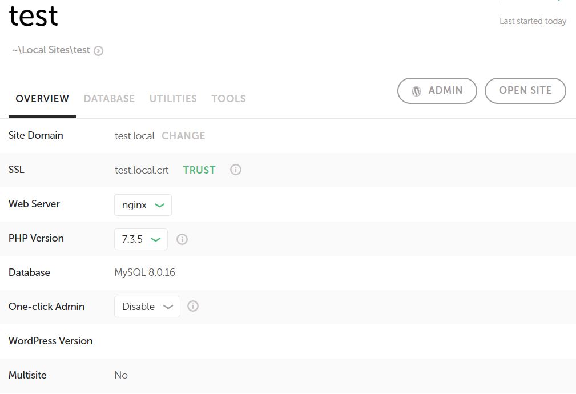Expand the PHP Version 7.3.5 dropdown

(x=141, y=239)
